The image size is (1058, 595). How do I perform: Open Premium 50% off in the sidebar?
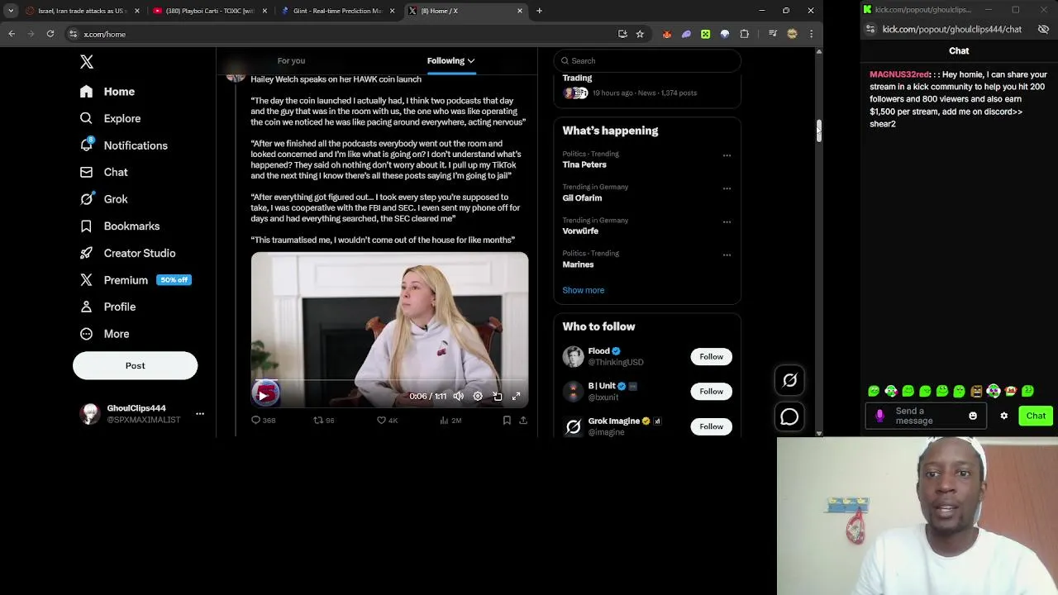136,280
